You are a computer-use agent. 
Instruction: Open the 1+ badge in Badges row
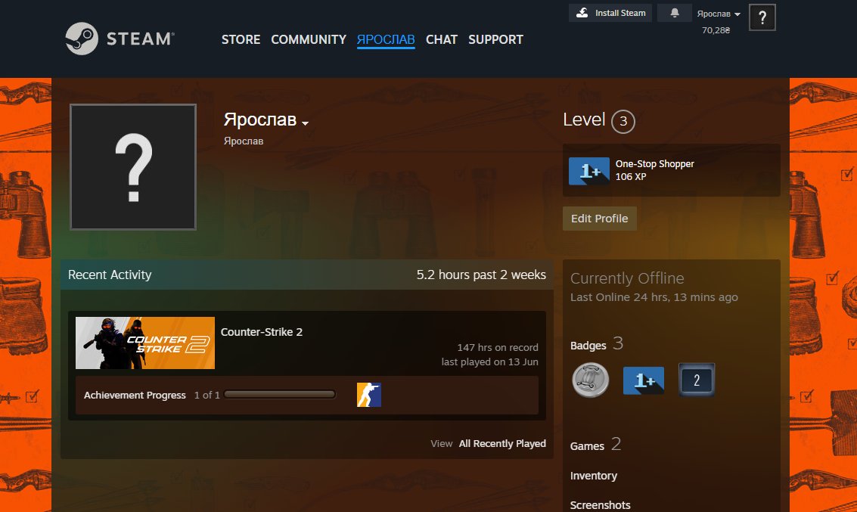point(643,380)
